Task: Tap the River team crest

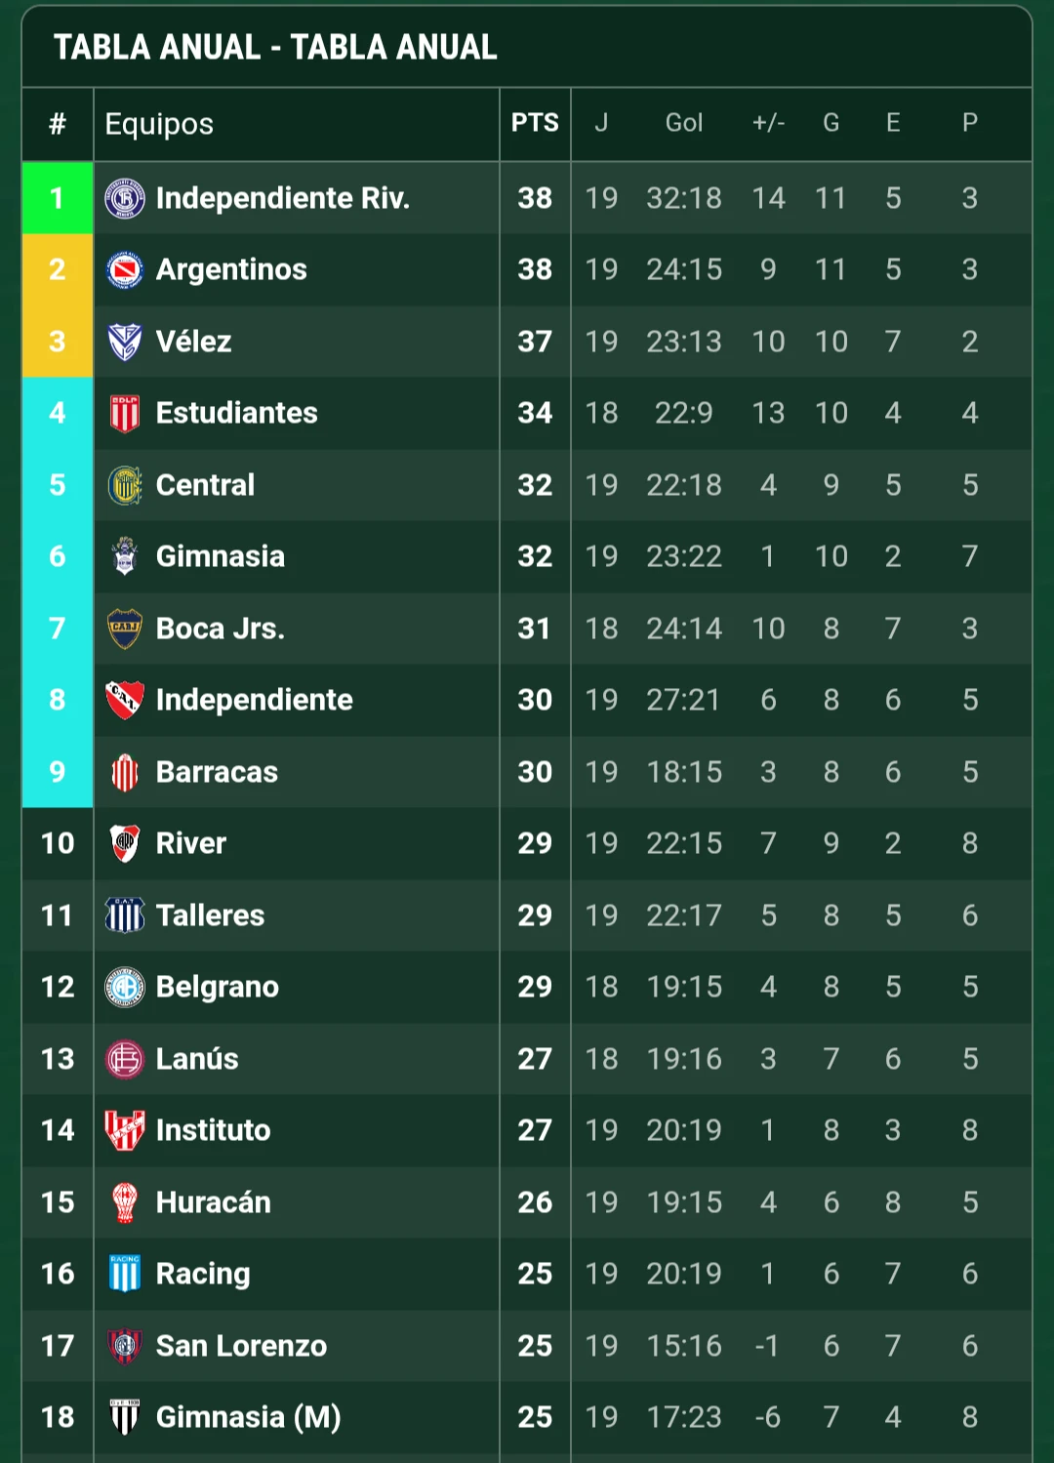Action: click(125, 843)
